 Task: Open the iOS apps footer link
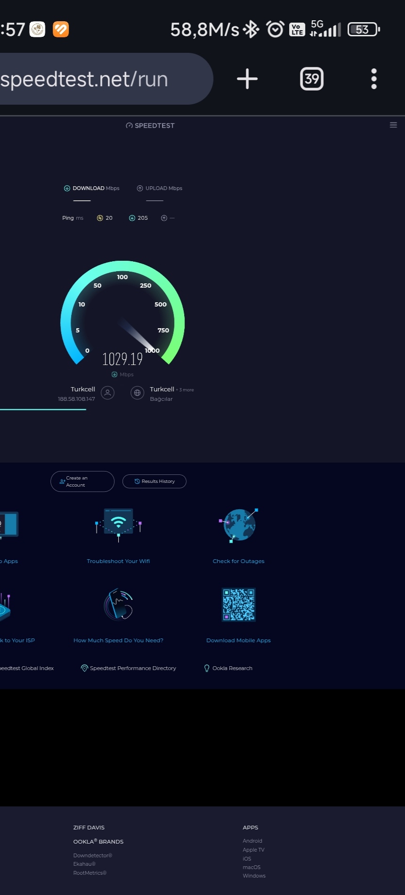pyautogui.click(x=247, y=859)
